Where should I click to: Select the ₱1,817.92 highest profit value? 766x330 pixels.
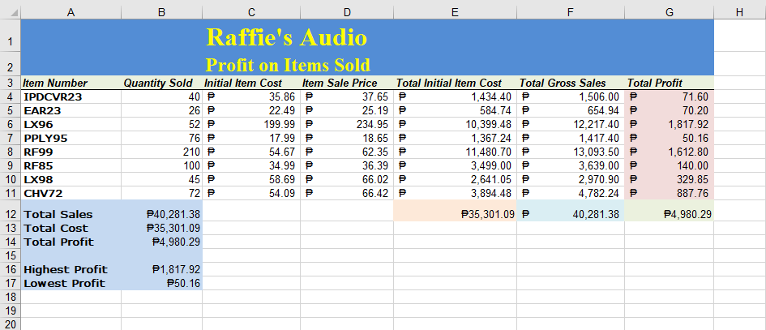click(x=161, y=269)
